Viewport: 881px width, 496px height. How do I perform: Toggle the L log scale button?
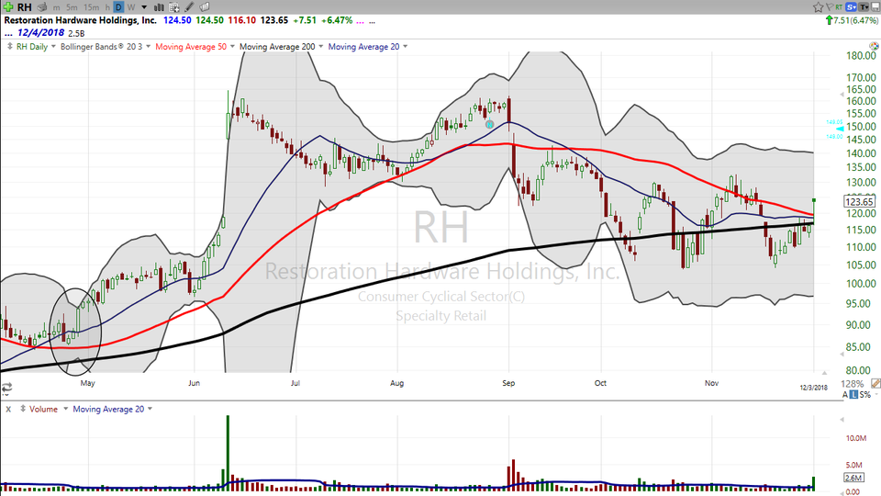coord(853,395)
